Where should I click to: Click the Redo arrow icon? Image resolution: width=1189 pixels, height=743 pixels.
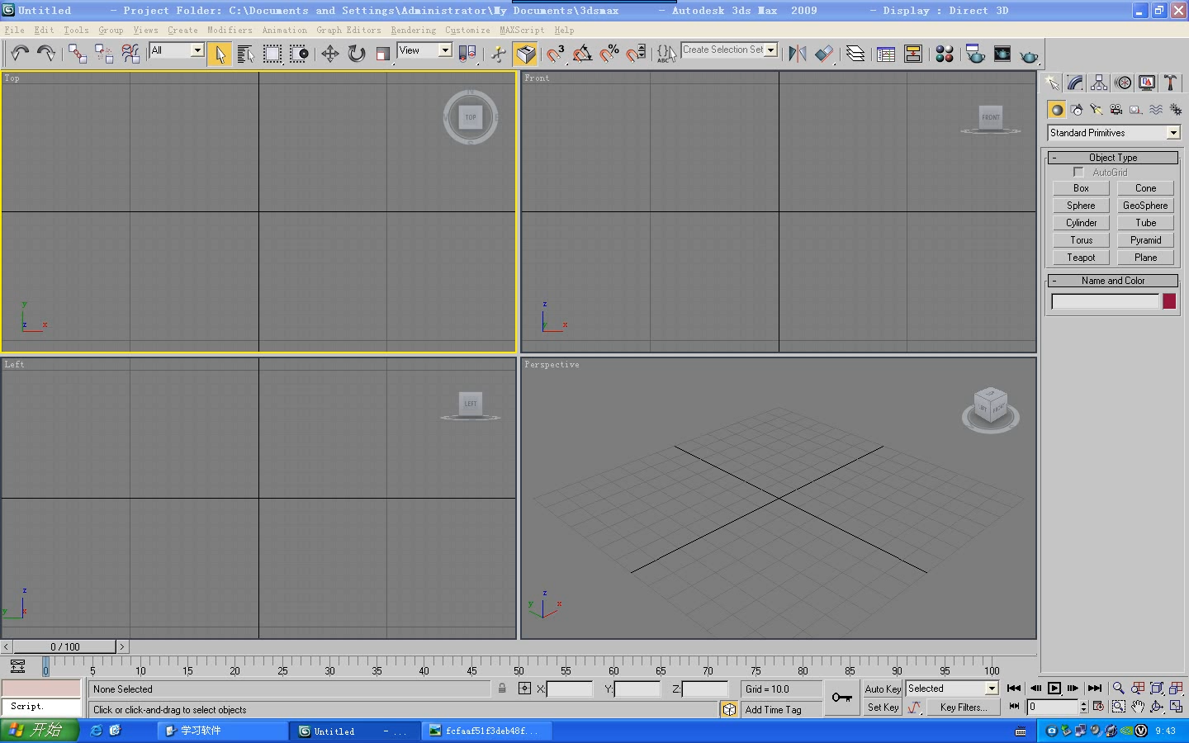[46, 54]
